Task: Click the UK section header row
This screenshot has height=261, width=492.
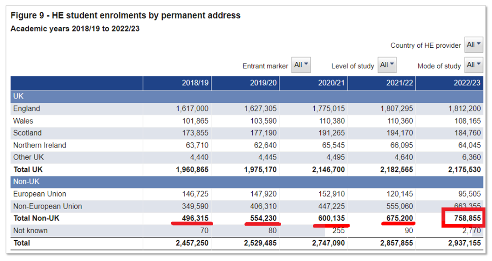Action: pyautogui.click(x=18, y=96)
